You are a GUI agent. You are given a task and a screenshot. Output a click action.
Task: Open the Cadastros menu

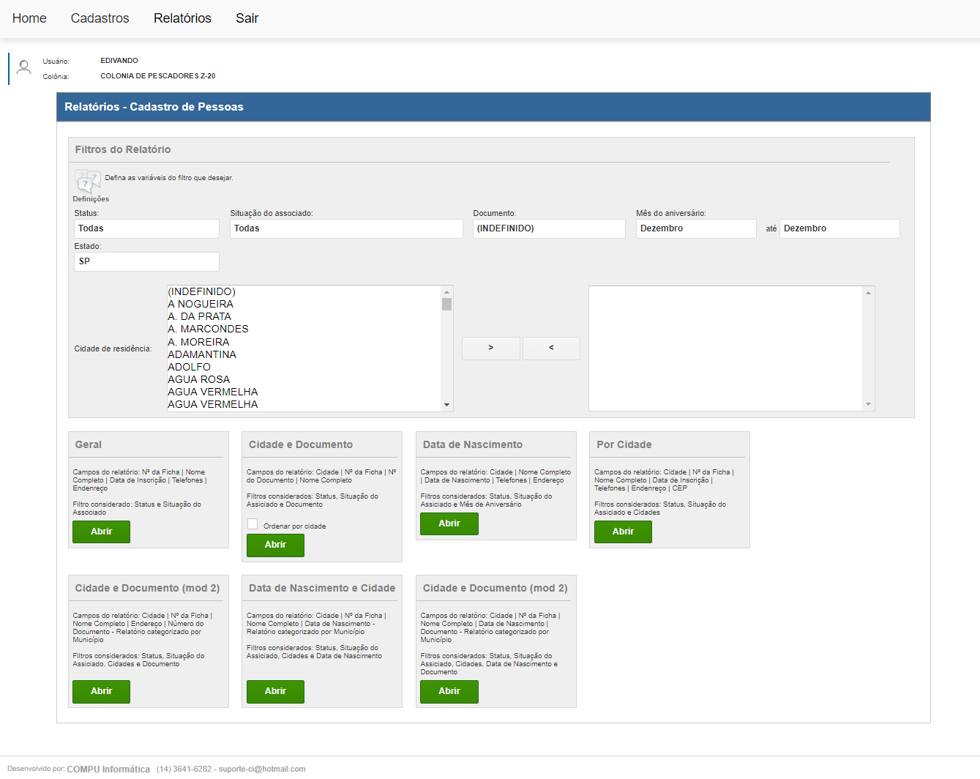100,18
